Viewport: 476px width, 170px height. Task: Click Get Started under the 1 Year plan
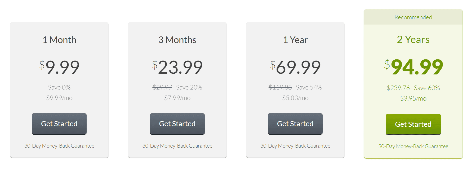[x=295, y=124]
